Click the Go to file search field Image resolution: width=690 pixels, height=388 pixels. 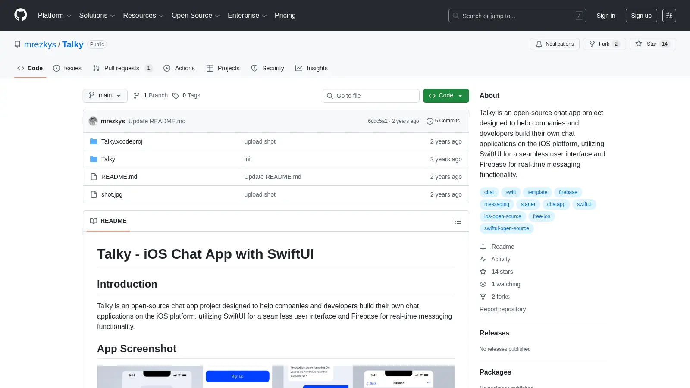coord(371,96)
